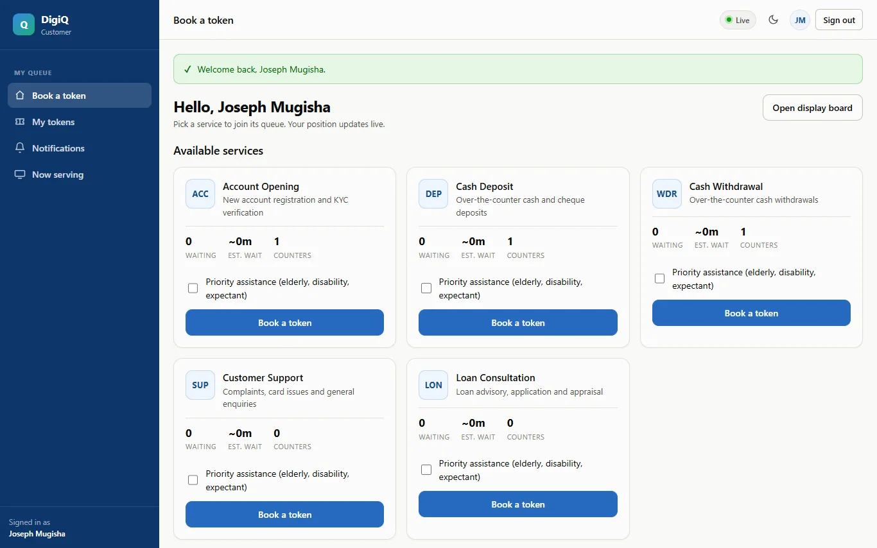Click the Available services heading

tap(218, 151)
